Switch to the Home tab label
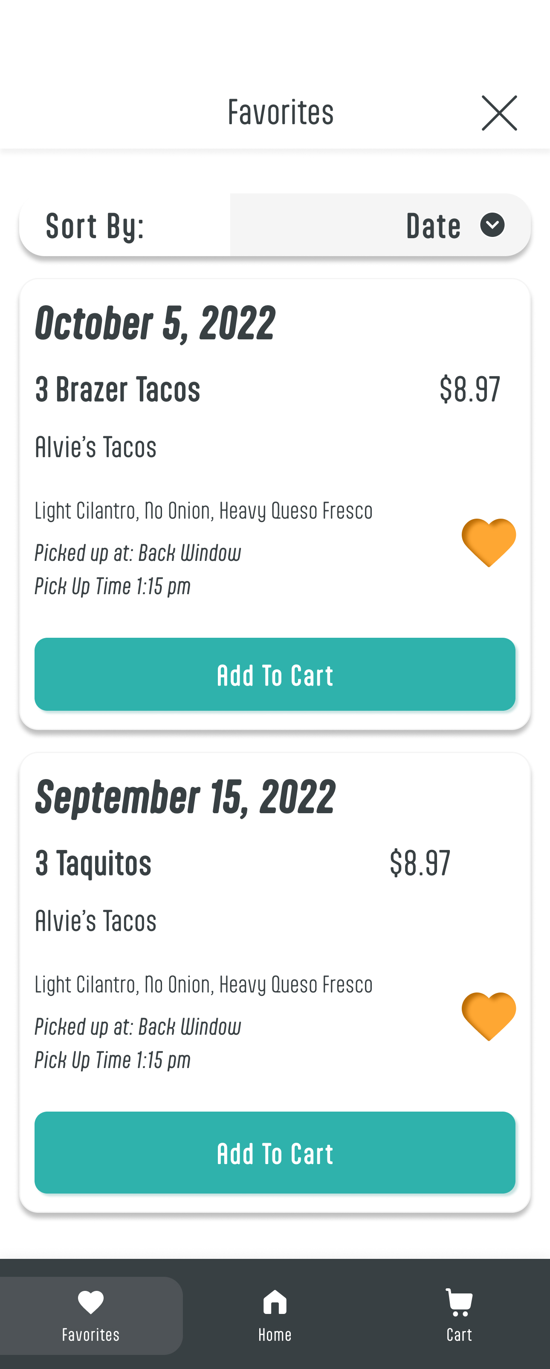This screenshot has height=1369, width=550. pyautogui.click(x=275, y=1334)
